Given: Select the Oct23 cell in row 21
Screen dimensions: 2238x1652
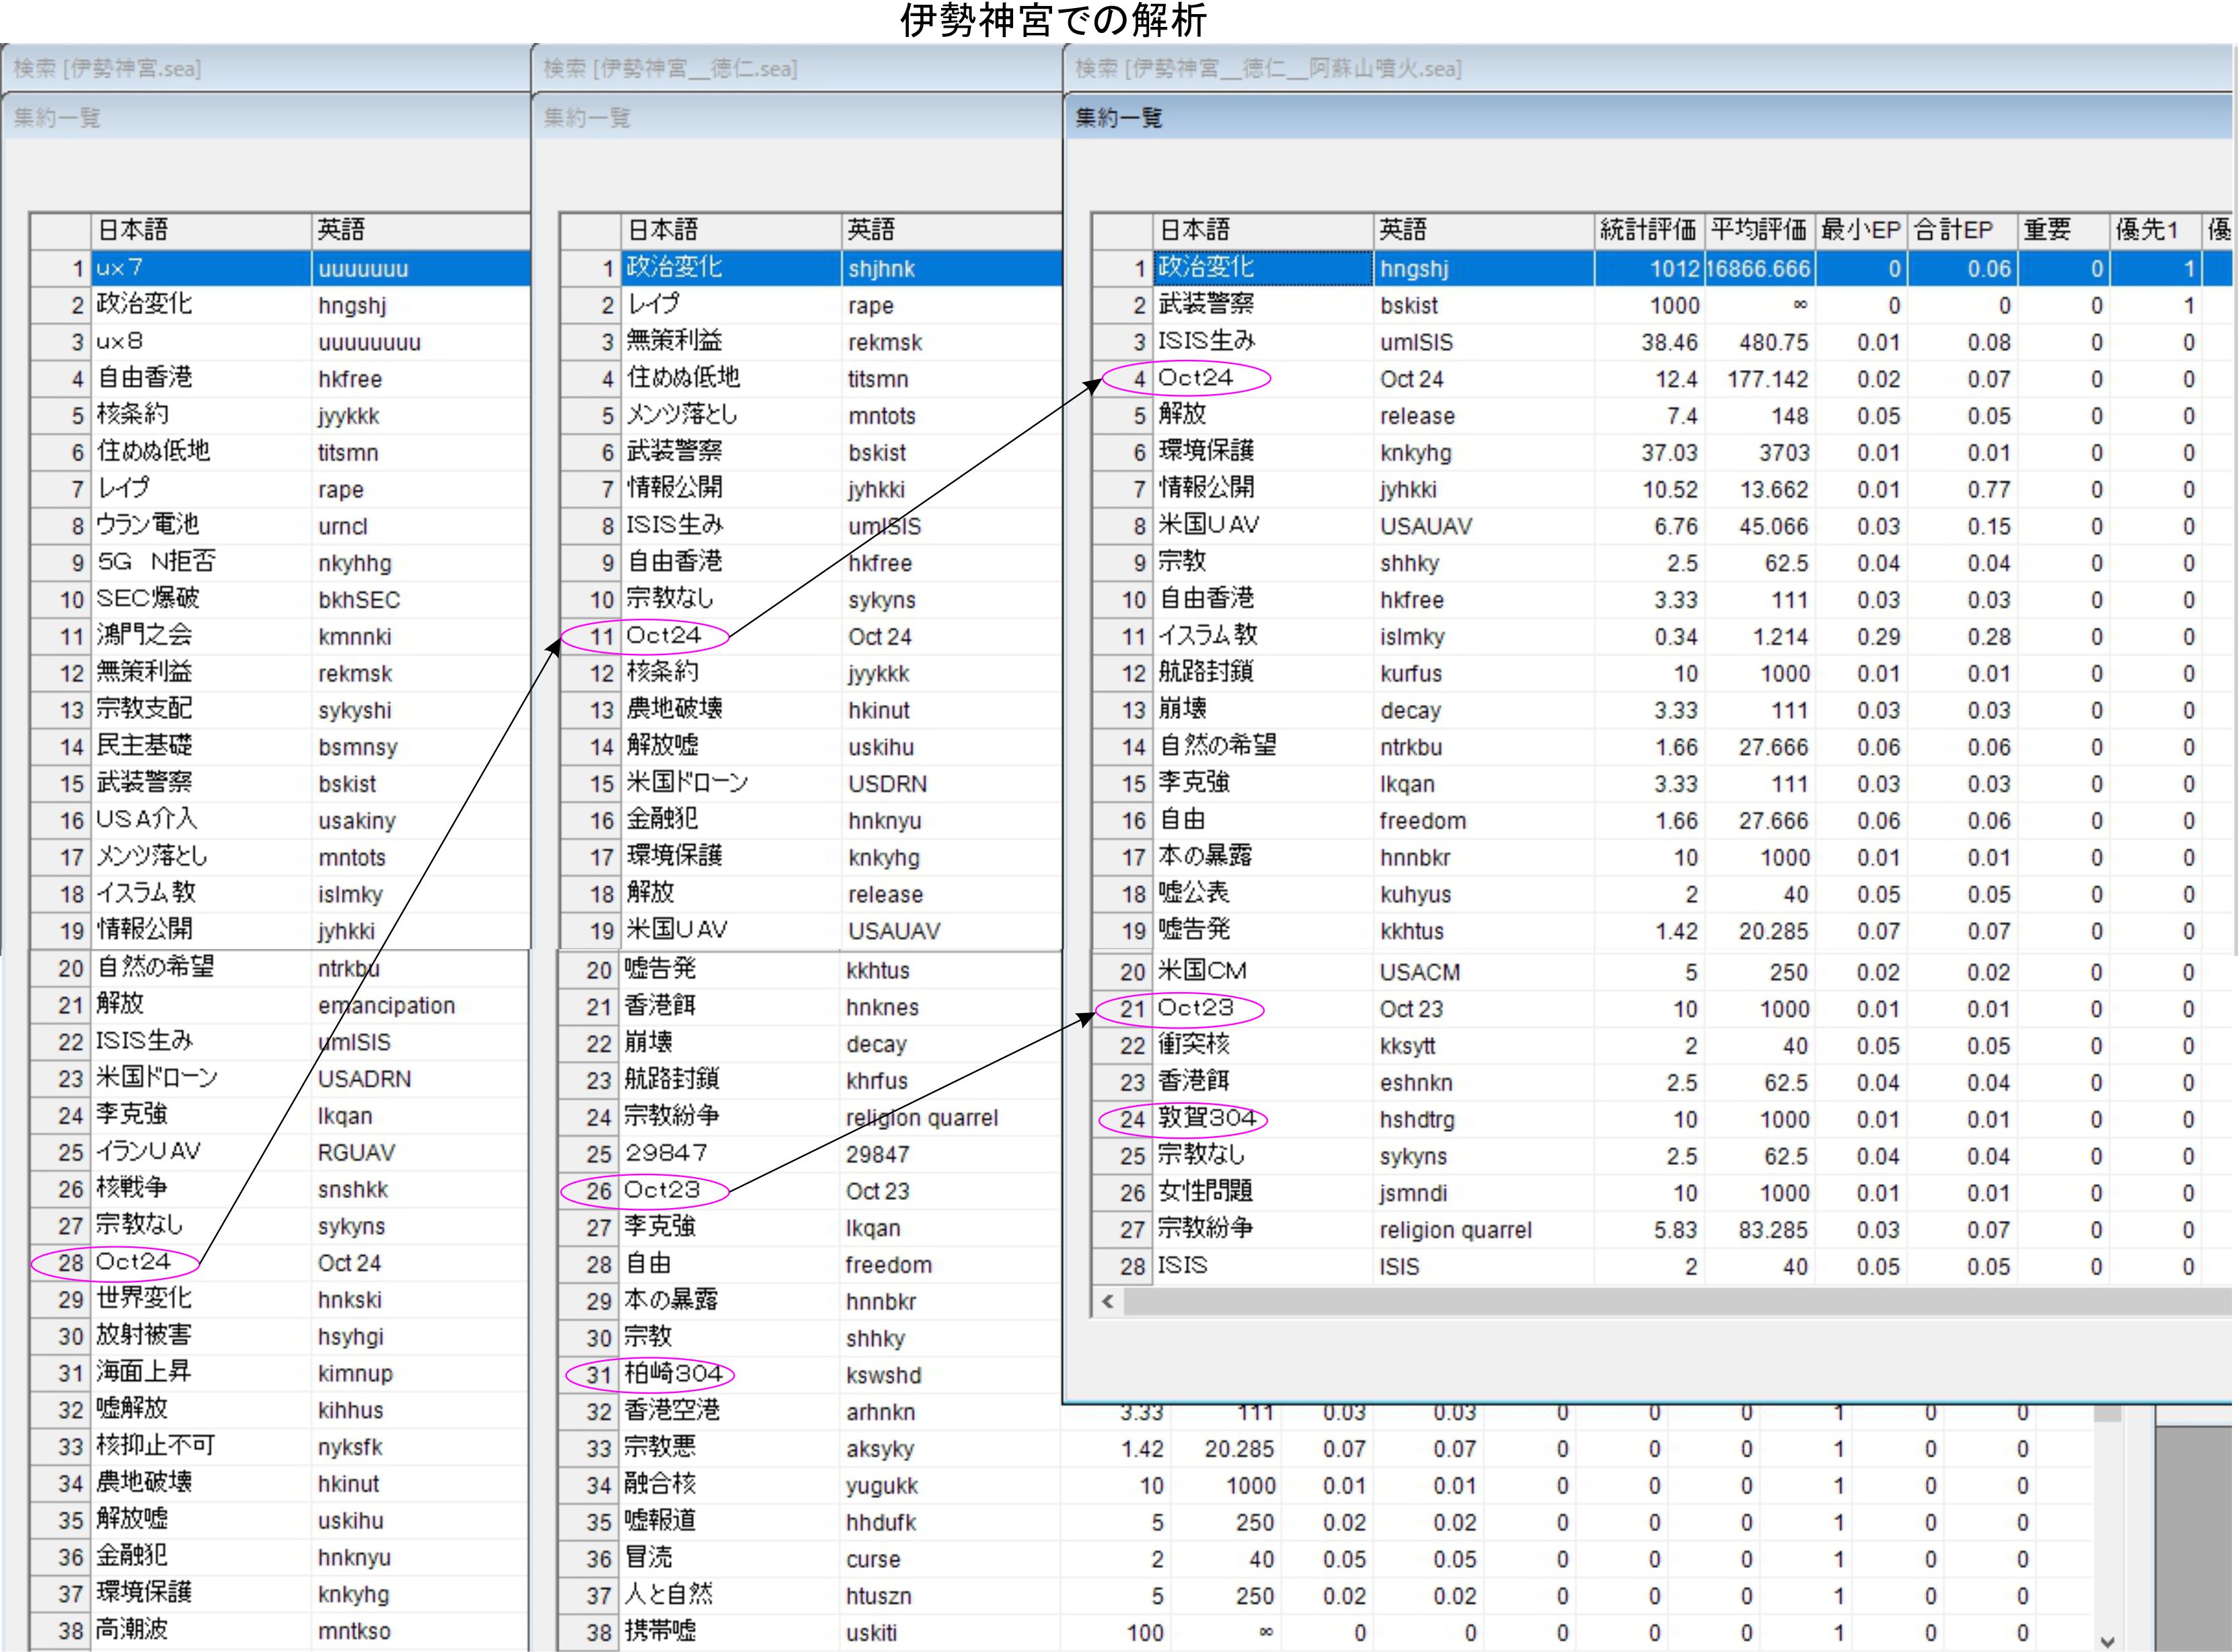Looking at the screenshot, I should [1196, 1008].
